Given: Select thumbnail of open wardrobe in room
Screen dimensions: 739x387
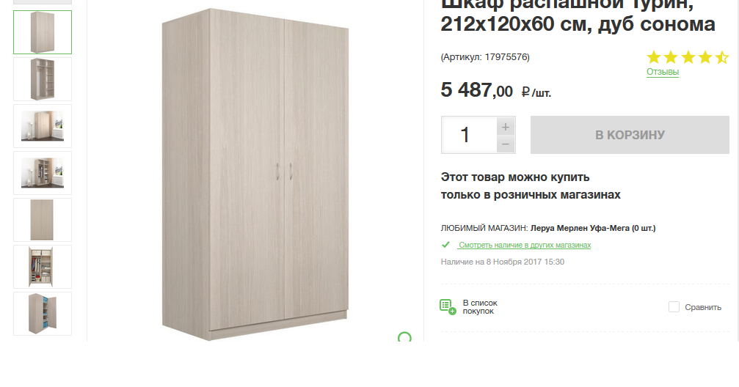Looking at the screenshot, I should pyautogui.click(x=43, y=173).
